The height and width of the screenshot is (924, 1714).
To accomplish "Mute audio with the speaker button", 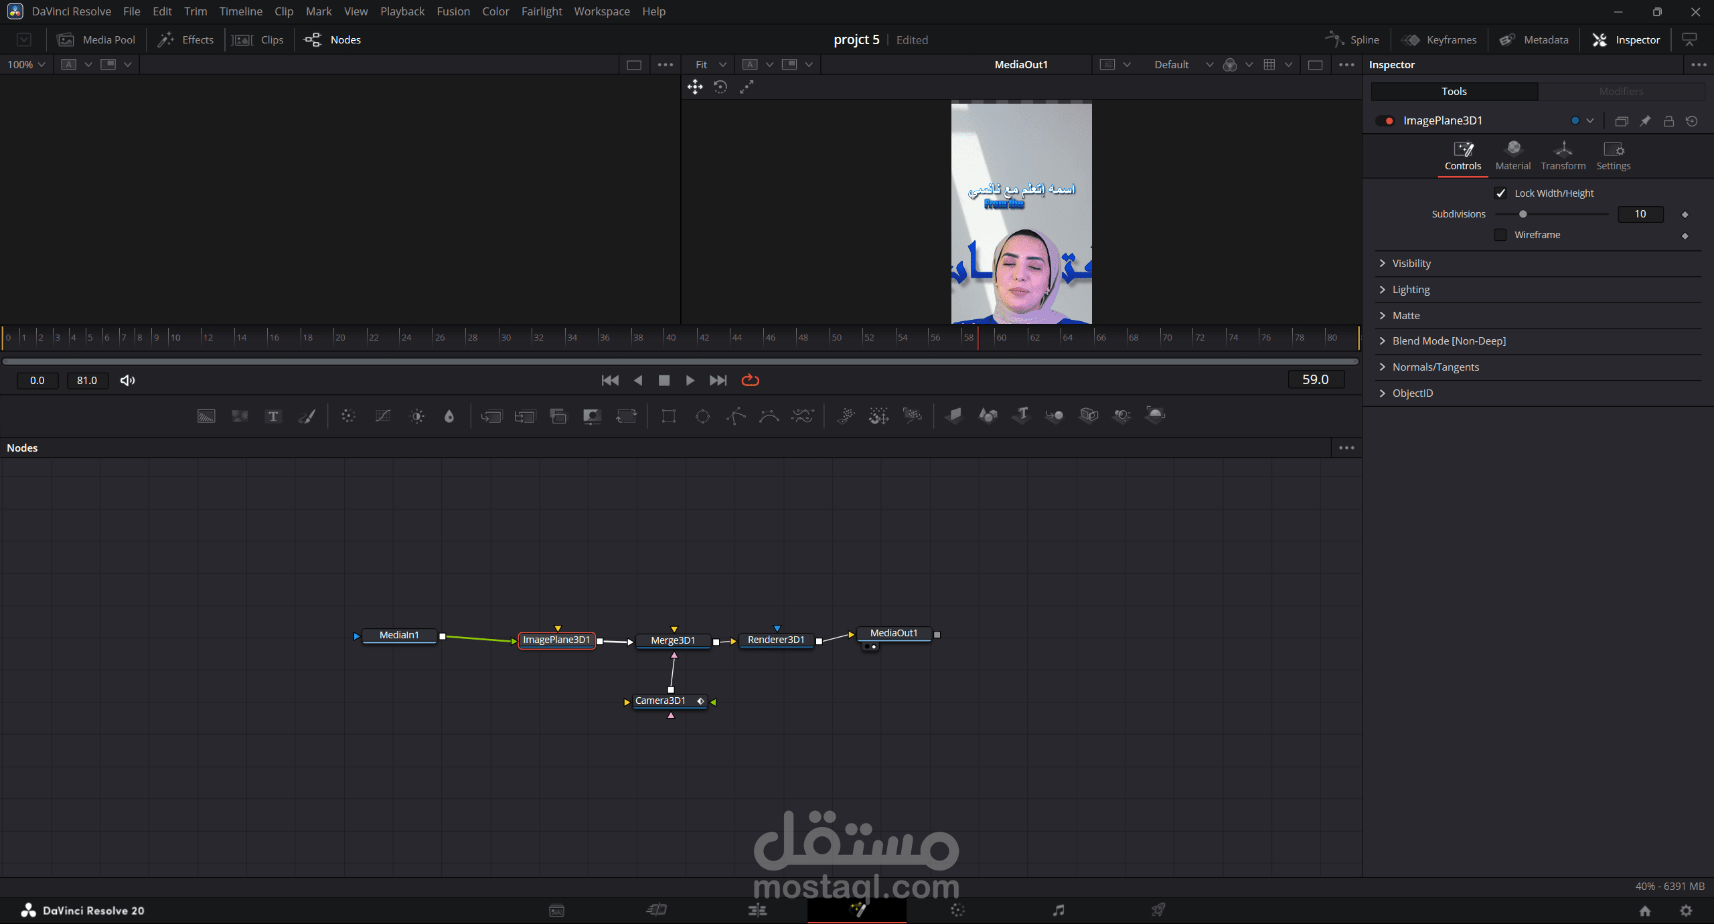I will click(x=127, y=381).
